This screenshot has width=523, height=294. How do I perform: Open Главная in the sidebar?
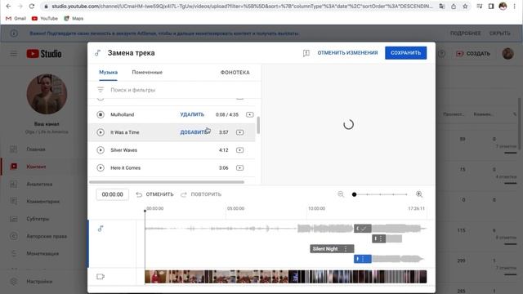(x=36, y=149)
